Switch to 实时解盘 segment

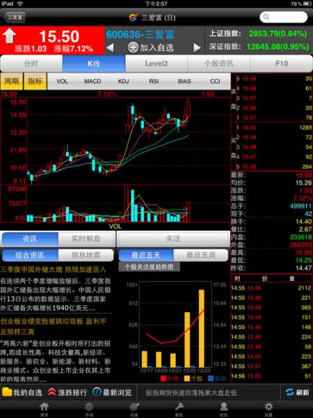(x=86, y=239)
